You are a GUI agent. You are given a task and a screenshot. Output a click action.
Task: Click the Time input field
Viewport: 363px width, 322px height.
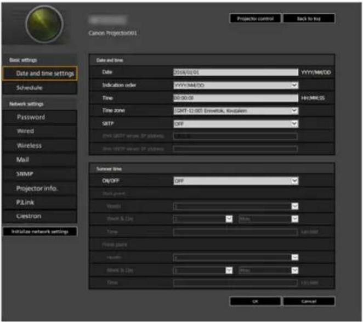236,98
